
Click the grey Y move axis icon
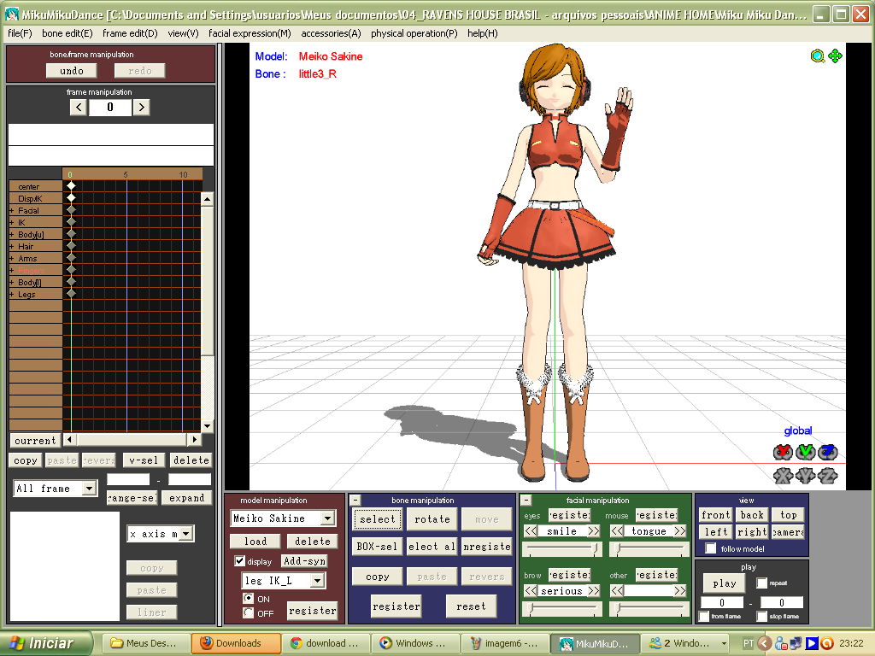point(805,476)
